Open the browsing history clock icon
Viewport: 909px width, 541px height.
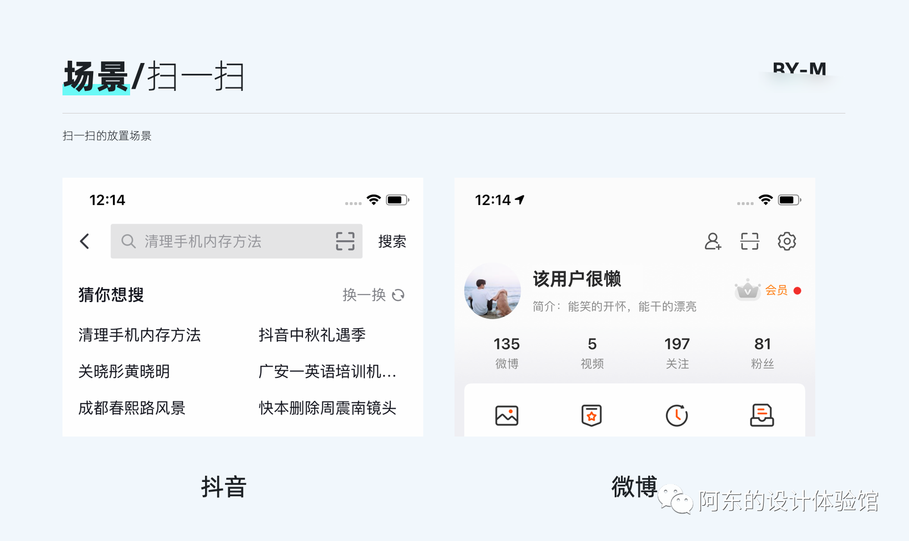coord(677,416)
